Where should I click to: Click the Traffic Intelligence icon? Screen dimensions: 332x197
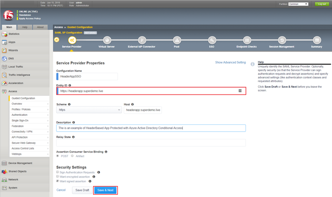point(4,75)
